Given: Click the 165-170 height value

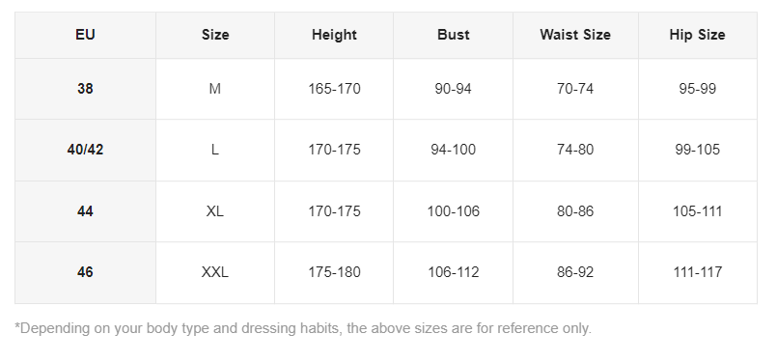Looking at the screenshot, I should 334,89.
